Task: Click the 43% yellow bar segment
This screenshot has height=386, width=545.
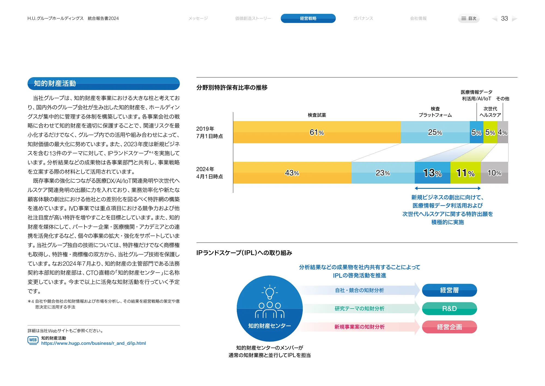Action: pos(292,173)
